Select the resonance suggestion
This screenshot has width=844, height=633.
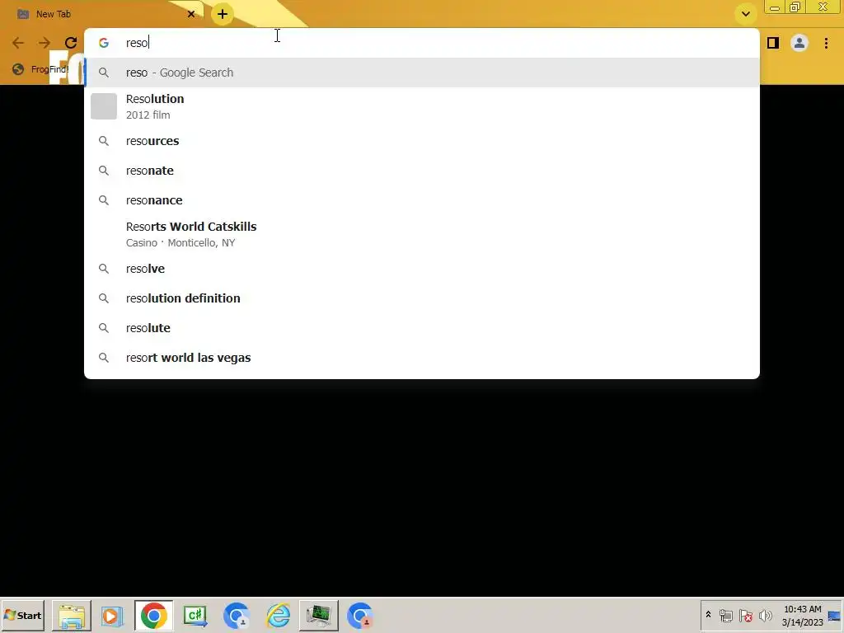[x=422, y=200]
